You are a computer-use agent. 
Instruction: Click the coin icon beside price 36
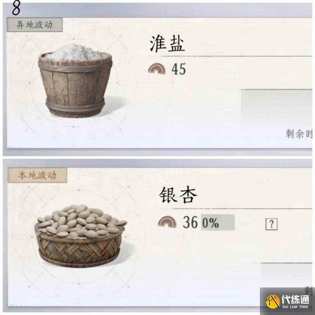click(x=167, y=222)
